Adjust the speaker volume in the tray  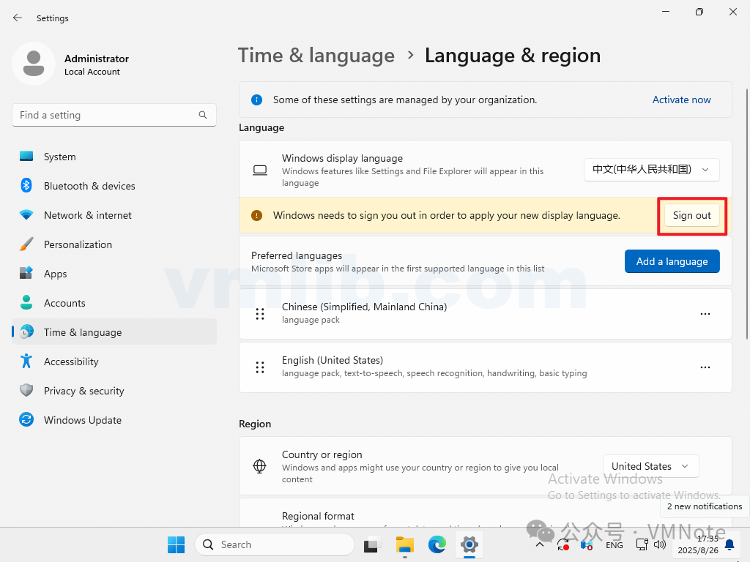pos(660,544)
